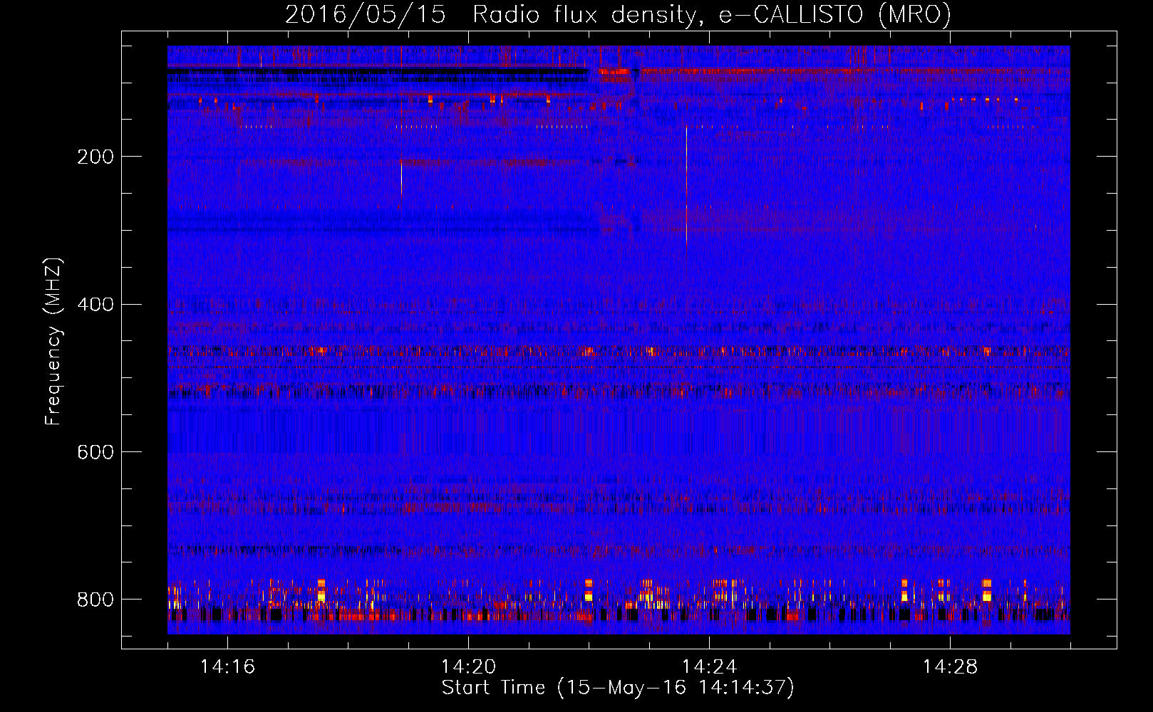The width and height of the screenshot is (1153, 712).
Task: Click the 600 frequency tick label
Action: [95, 453]
